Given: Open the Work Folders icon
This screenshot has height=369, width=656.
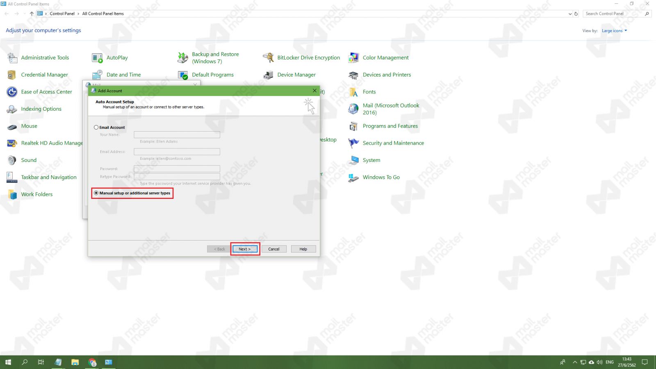Looking at the screenshot, I should [x=12, y=194].
